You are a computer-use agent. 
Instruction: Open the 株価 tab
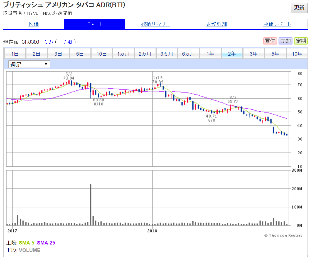point(34,24)
